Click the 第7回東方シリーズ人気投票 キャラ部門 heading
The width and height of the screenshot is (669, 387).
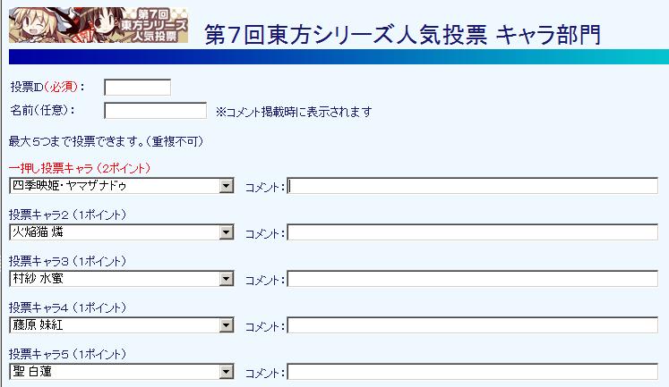coord(402,34)
